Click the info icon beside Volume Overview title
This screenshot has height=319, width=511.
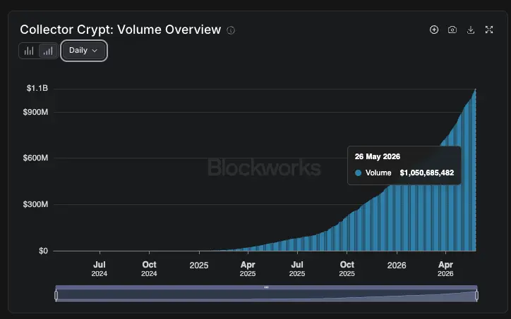coord(231,30)
